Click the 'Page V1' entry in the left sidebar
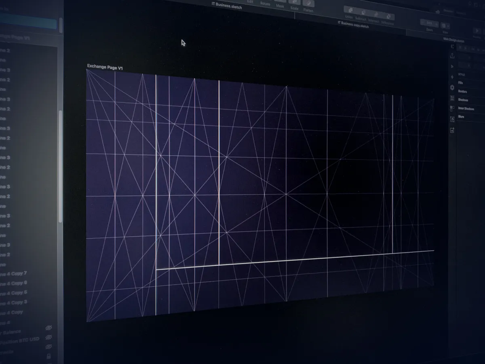This screenshot has width=485, height=364. pos(15,38)
